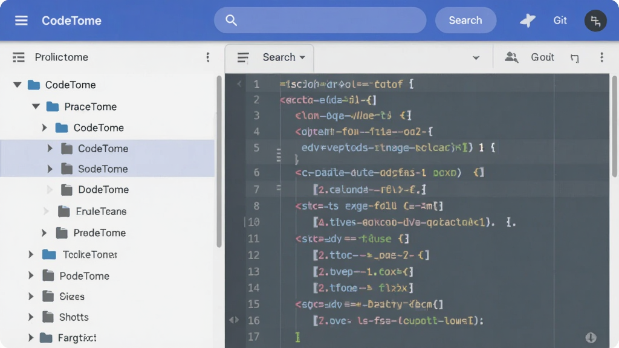Expand the editor toolbar chevron dropdown
Viewport: 619px width, 348px height.
pos(476,58)
